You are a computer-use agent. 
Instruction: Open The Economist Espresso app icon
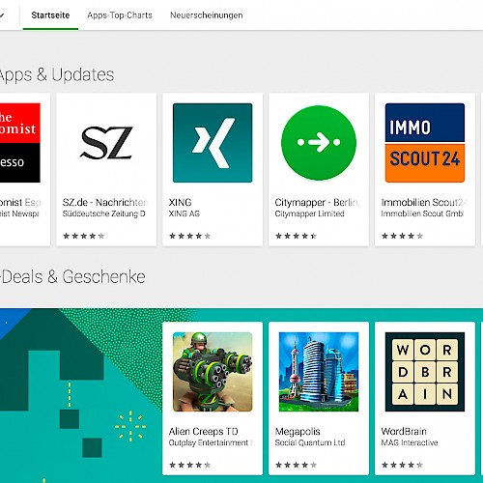coord(20,143)
